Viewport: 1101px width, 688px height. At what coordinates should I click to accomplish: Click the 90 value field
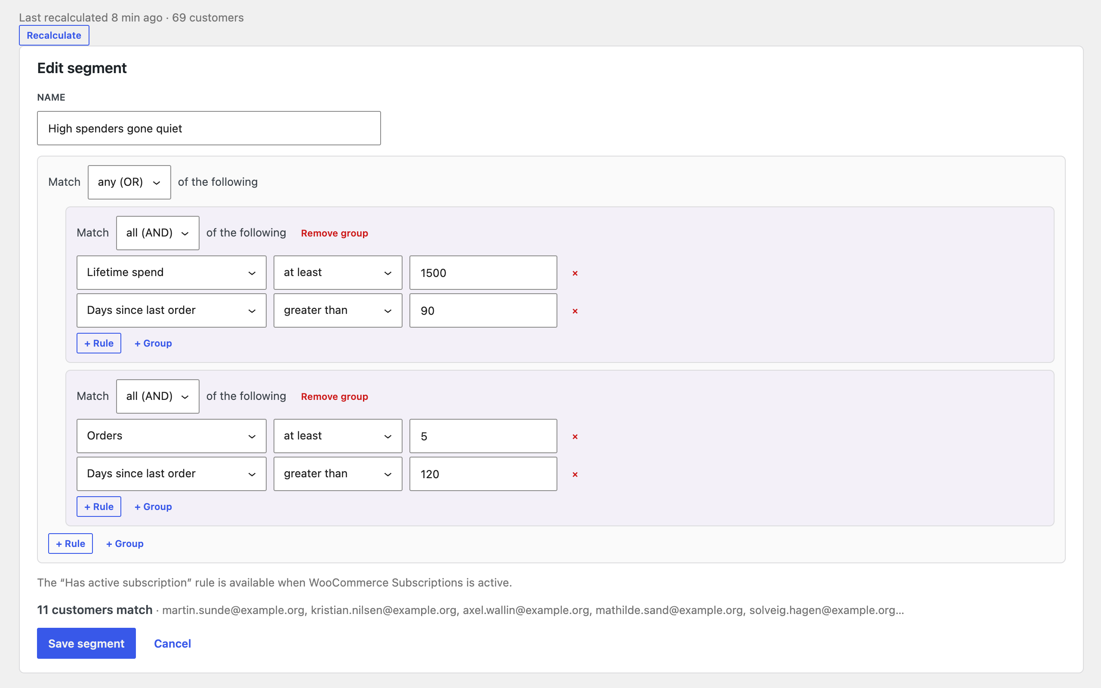tap(483, 310)
